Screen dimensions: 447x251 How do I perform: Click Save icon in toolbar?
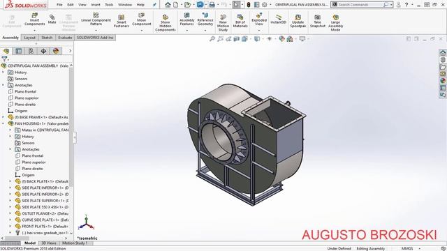pyautogui.click(x=200, y=5)
